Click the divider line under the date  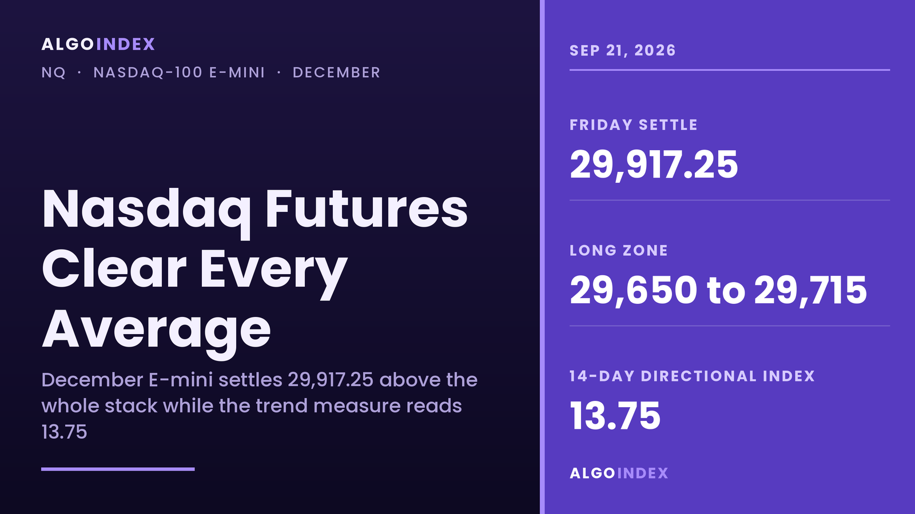tap(730, 70)
